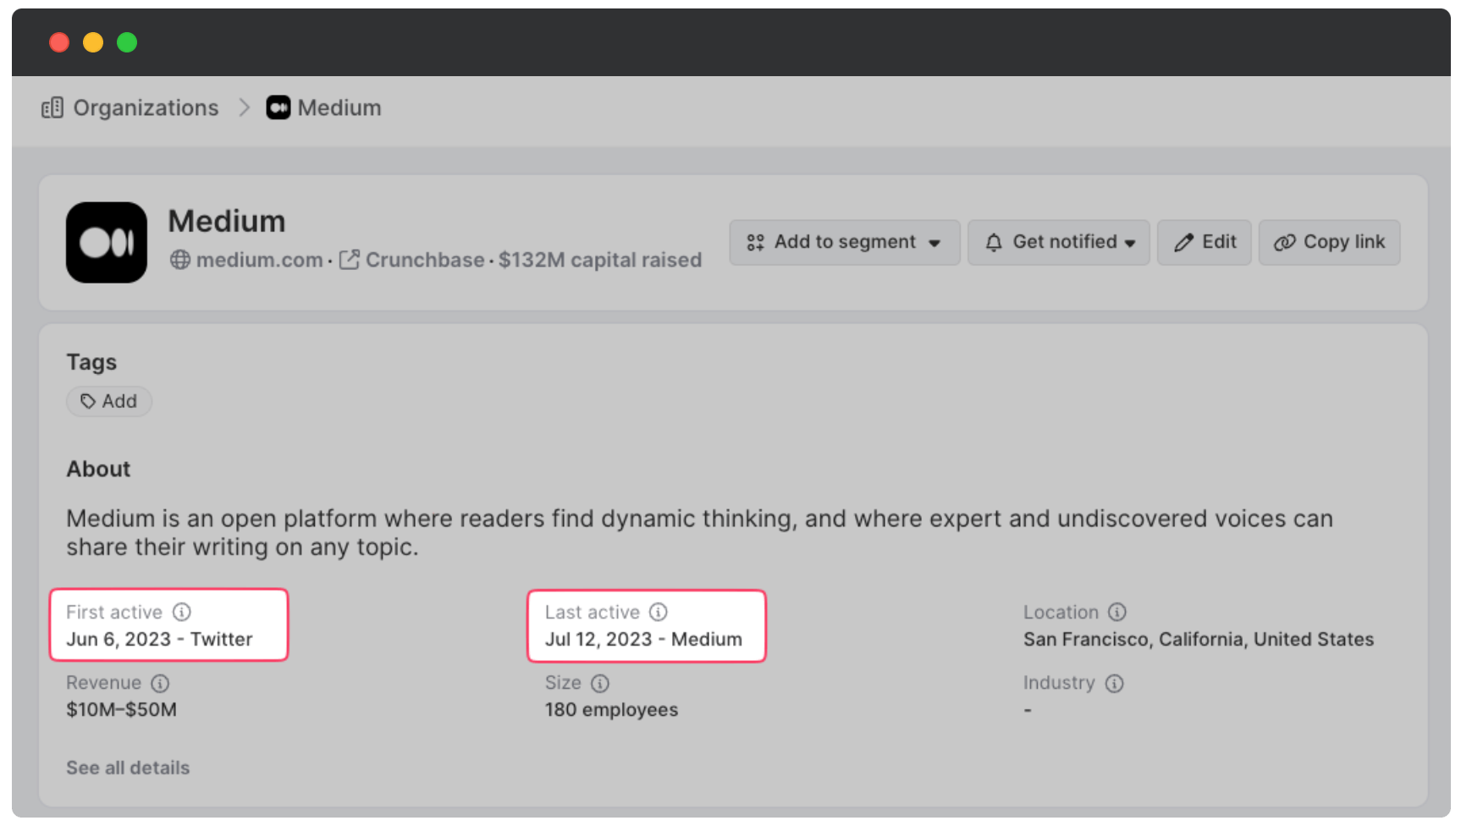Click the small Medium logo in breadcrumb
The image size is (1461, 826).
[x=278, y=107]
